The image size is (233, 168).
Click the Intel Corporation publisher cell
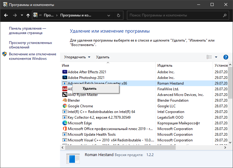pyautogui.click(x=171, y=112)
